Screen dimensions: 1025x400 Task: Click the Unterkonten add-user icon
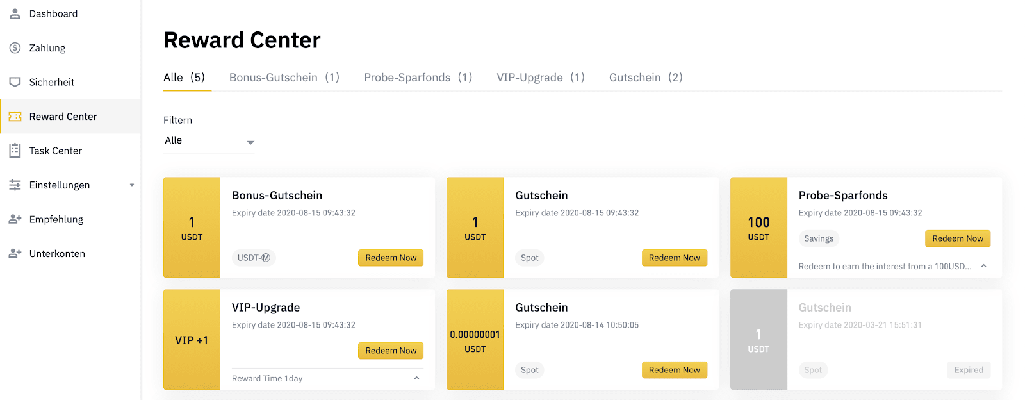15,254
